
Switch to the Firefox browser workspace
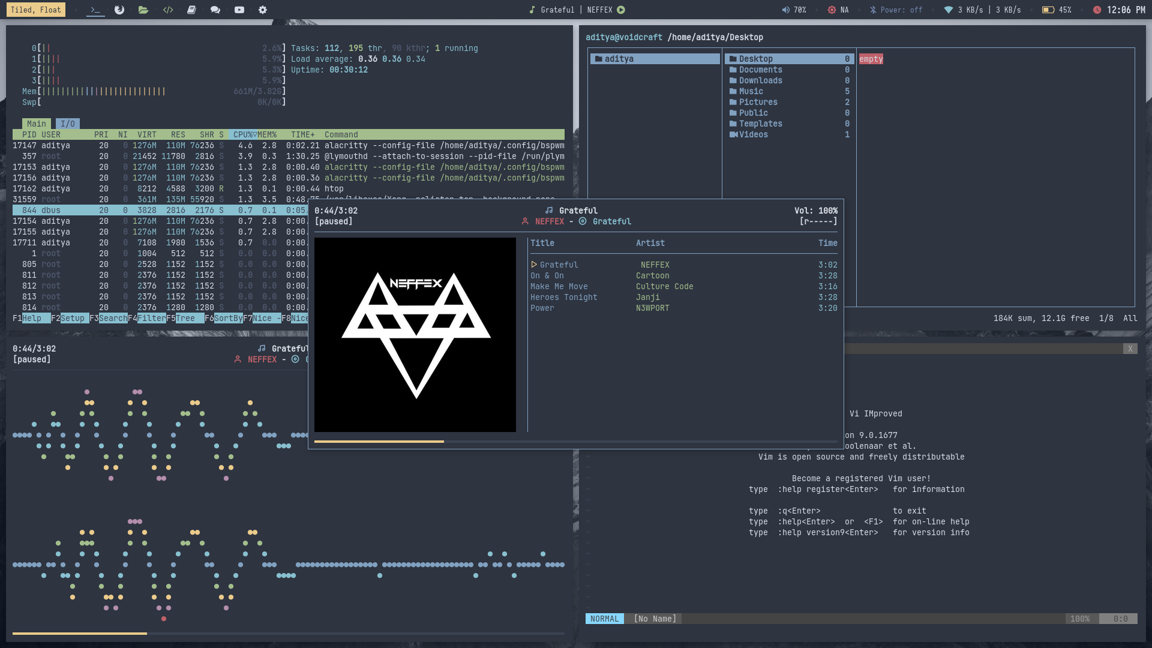click(x=119, y=10)
